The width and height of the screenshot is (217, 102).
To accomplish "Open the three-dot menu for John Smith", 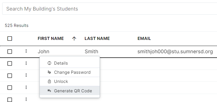I will (26, 51).
